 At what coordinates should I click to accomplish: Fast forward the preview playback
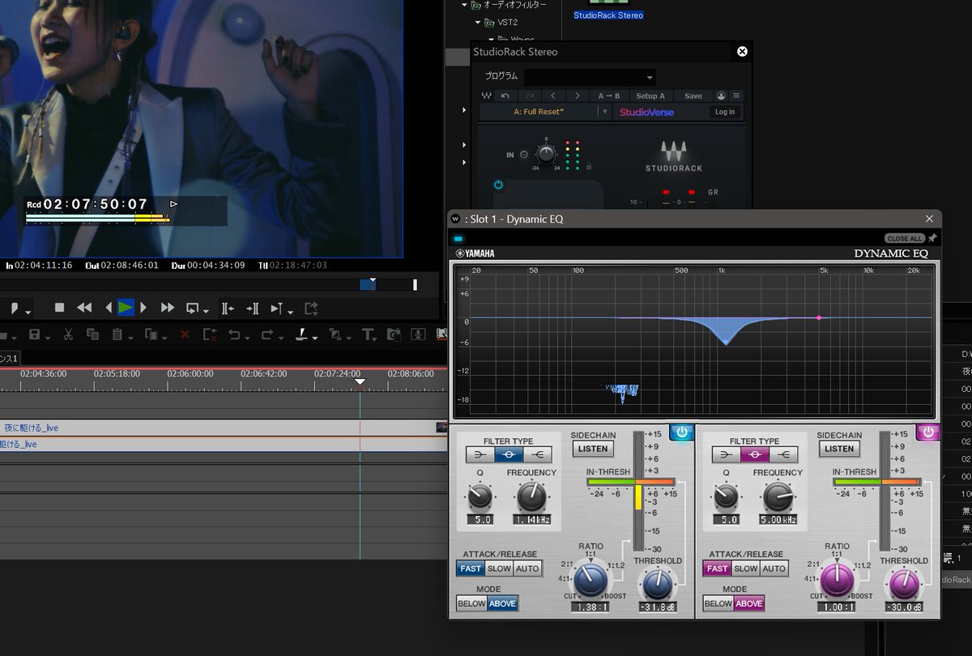coord(168,308)
